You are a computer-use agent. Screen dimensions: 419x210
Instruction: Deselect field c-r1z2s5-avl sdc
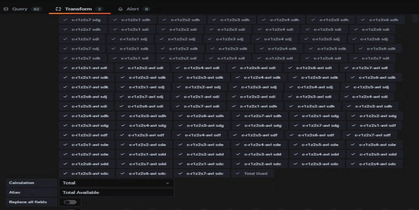coord(87,174)
